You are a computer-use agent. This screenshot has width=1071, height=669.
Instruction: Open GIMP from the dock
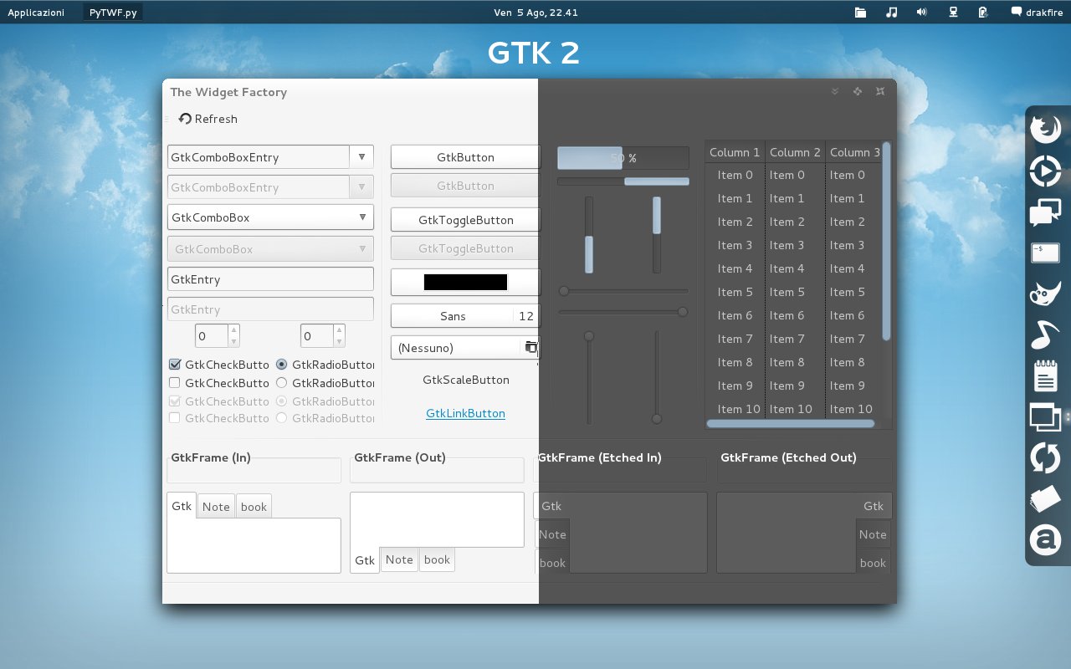(x=1045, y=294)
